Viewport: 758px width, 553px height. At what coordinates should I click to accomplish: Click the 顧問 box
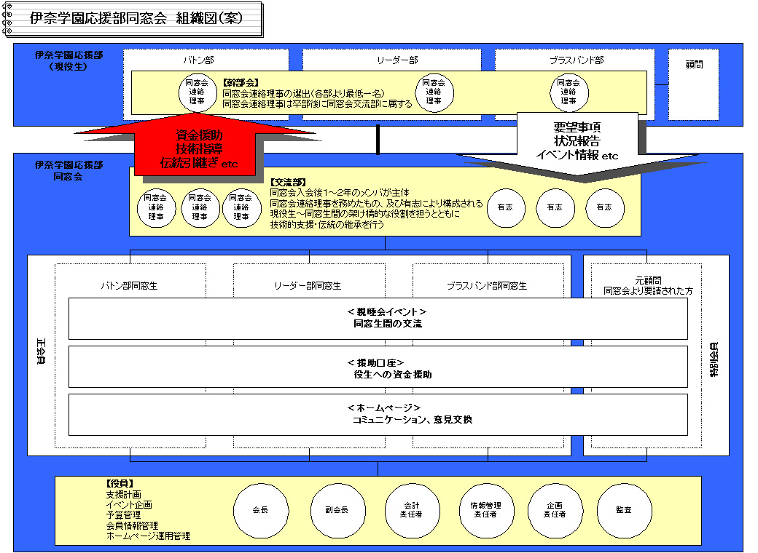(694, 84)
